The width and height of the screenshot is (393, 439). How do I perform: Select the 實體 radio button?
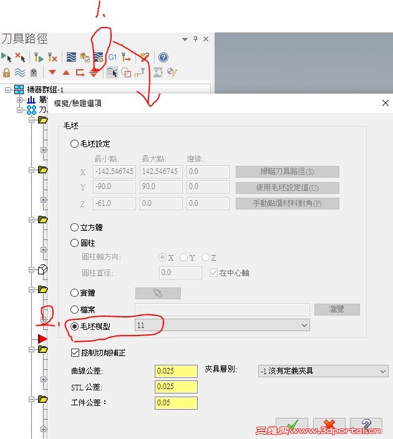74,293
